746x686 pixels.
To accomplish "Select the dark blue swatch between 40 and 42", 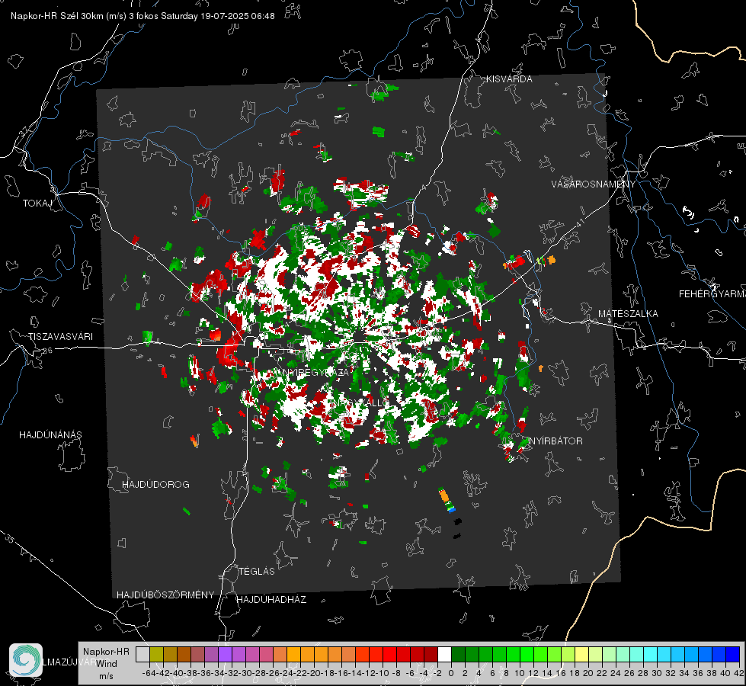I will pos(733,654).
